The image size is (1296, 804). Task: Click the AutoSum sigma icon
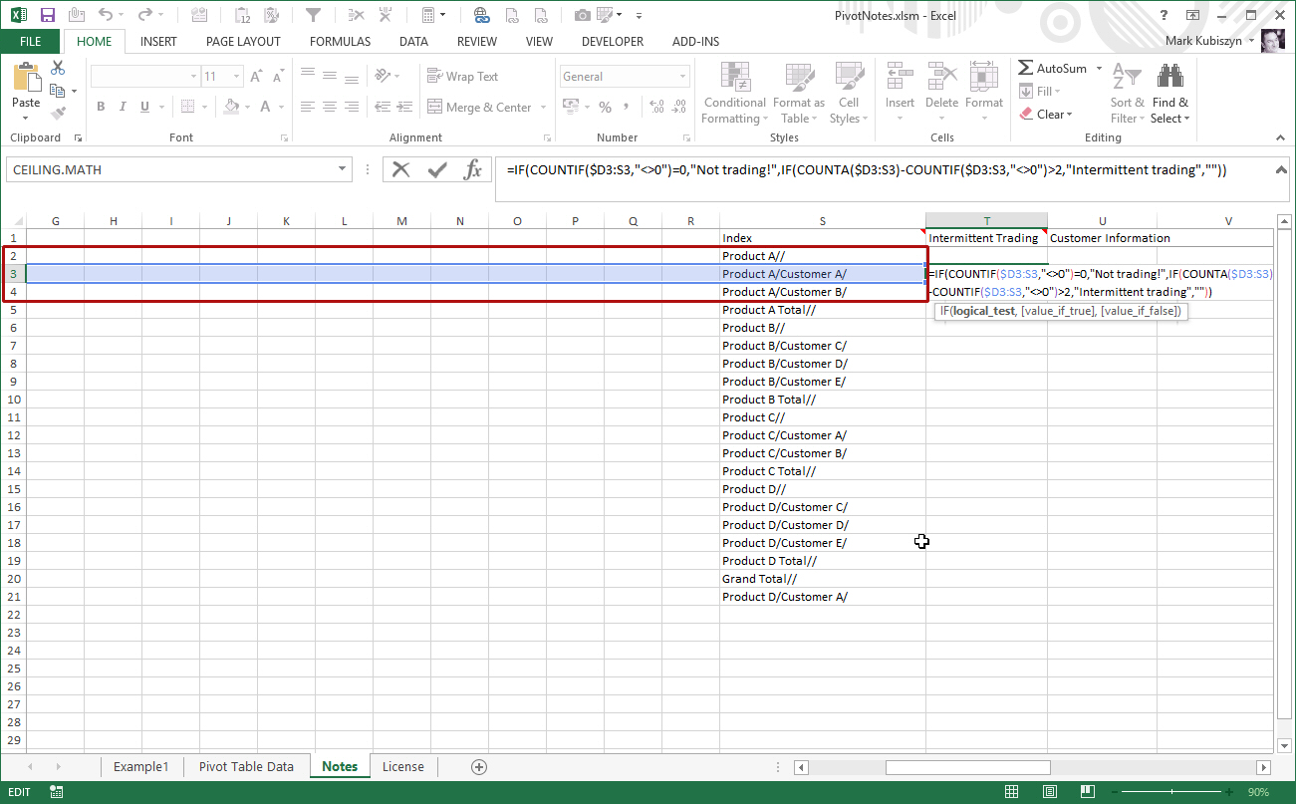1026,68
